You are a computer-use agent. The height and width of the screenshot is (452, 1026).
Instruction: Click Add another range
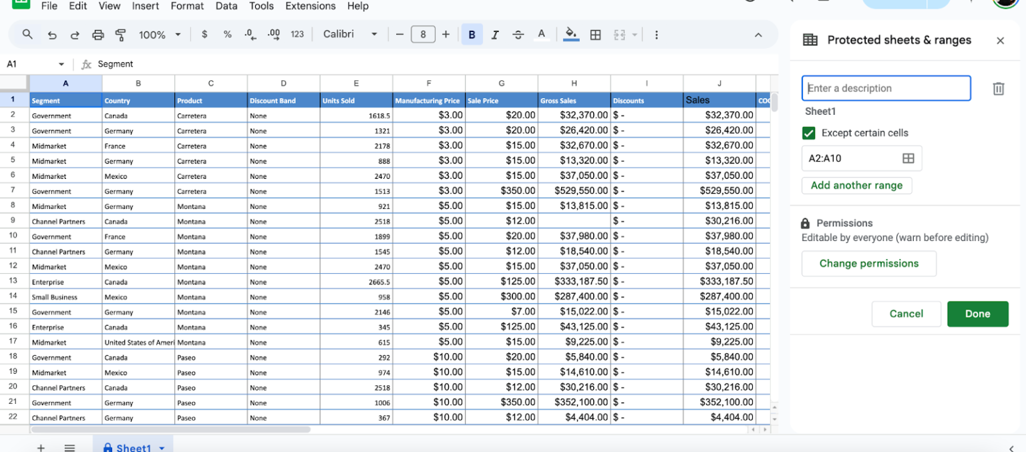[x=856, y=185]
